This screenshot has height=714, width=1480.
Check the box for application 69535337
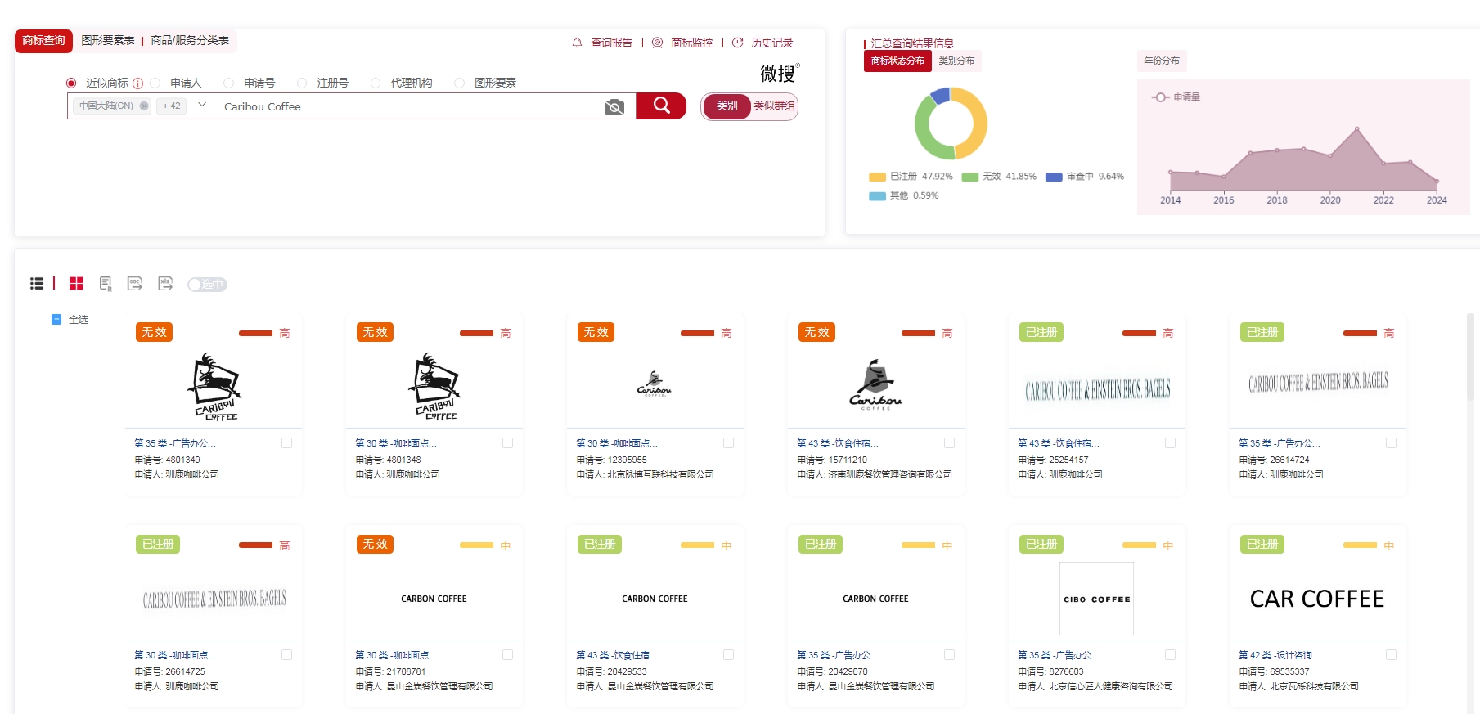click(1391, 655)
